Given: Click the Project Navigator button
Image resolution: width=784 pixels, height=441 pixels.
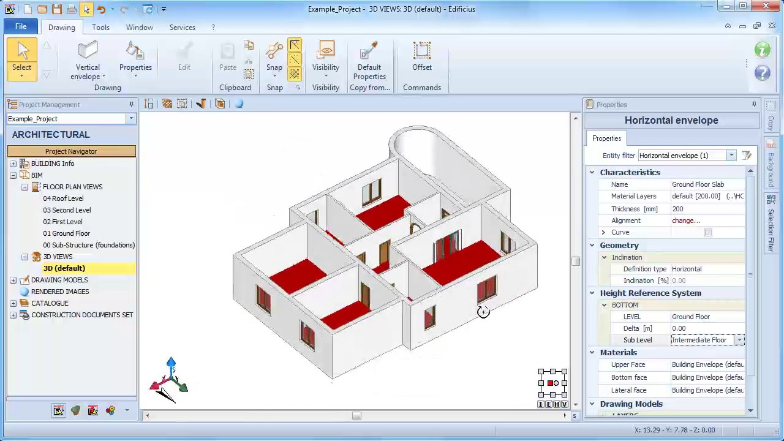Looking at the screenshot, I should pos(71,151).
